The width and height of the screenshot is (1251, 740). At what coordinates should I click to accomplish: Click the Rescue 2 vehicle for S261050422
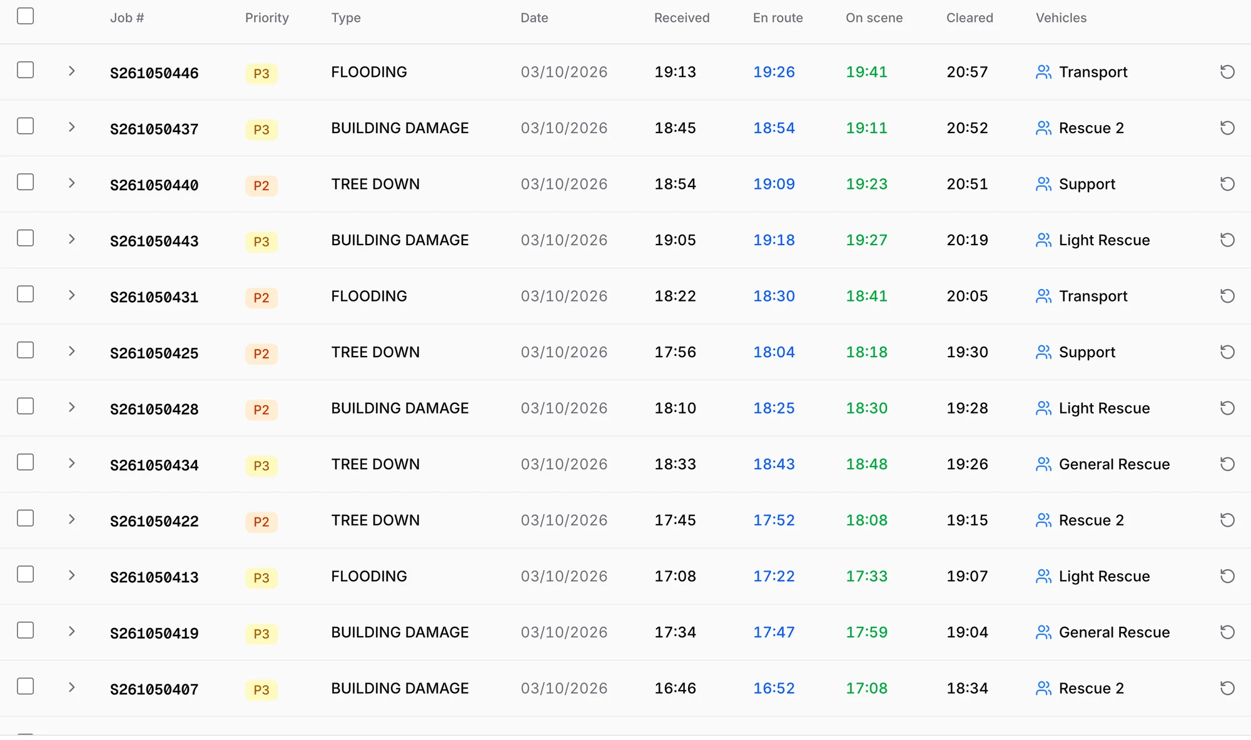[1091, 520]
